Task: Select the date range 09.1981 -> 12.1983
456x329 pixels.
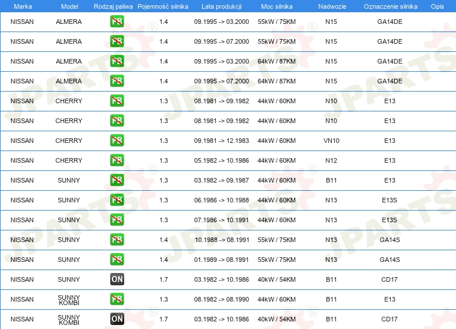Action: pyautogui.click(x=222, y=141)
